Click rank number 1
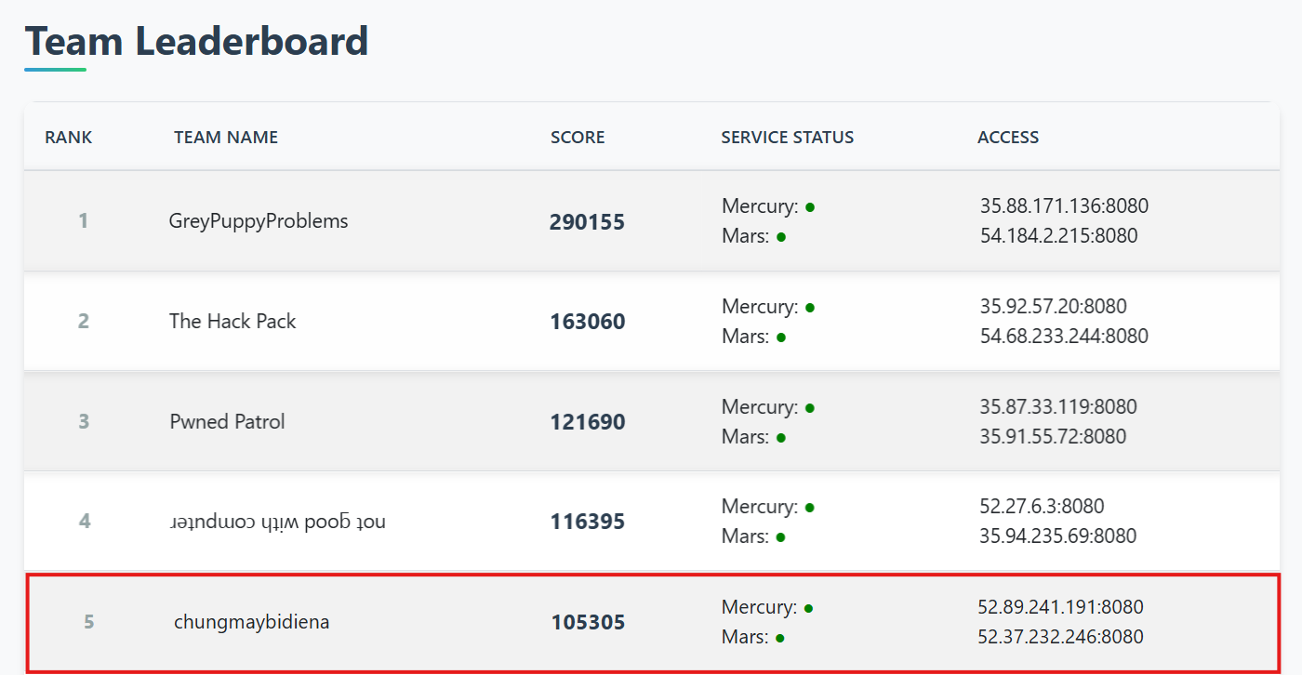The width and height of the screenshot is (1302, 675). pos(84,221)
